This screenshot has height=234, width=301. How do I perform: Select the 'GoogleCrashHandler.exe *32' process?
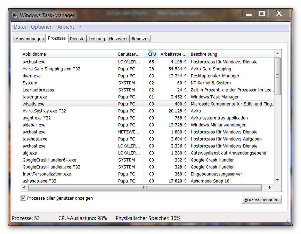pyautogui.click(x=147, y=167)
